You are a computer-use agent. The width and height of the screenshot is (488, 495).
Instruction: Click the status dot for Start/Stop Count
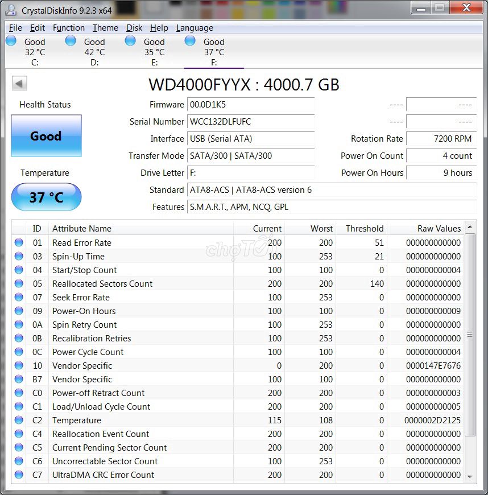point(19,270)
